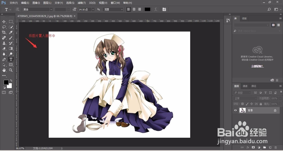The image size is (283, 151).
Task: Select the Horizontal Type tool
Action: [x=11, y=59]
